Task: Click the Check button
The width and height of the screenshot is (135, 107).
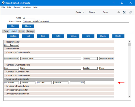Action: (28, 26)
